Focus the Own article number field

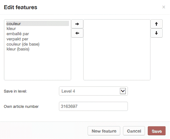tap(93, 106)
